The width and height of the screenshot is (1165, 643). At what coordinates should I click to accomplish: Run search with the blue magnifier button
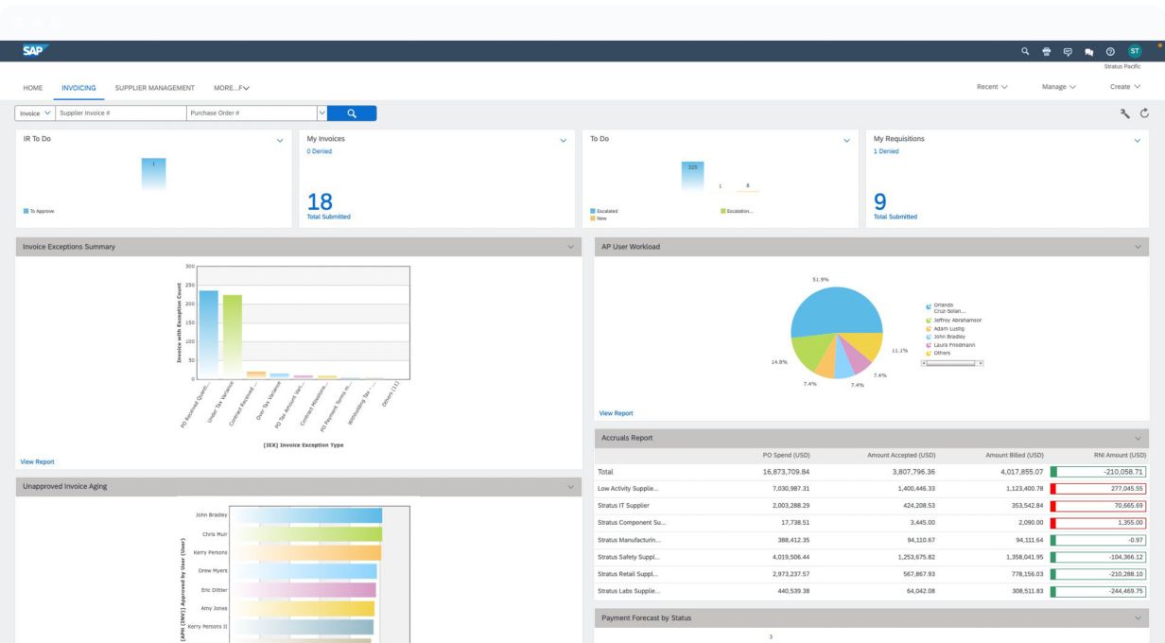351,113
